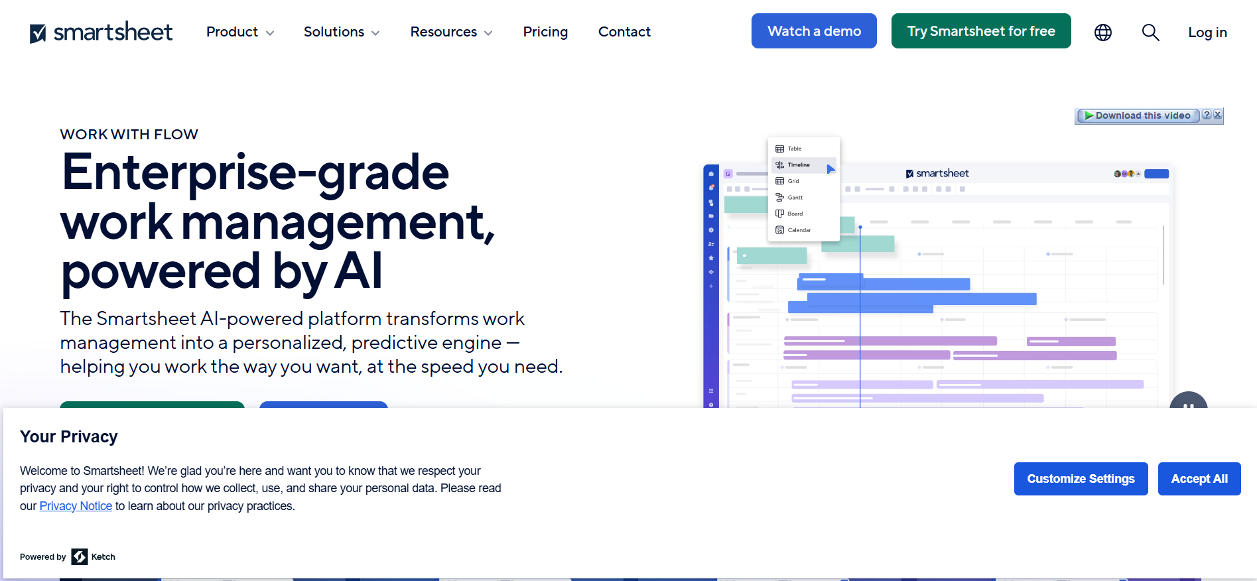Click the 'Powered by' text
The image size is (1257, 581).
(43, 557)
